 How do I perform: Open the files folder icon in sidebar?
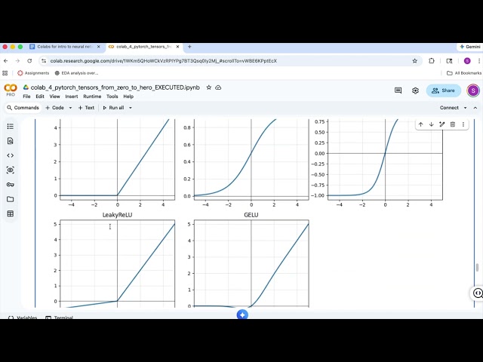tap(10, 199)
